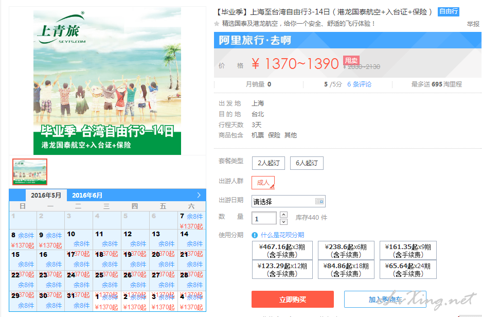The height and width of the screenshot is (317, 482).
Task: Click the blue 自由行 tag beside the title
Action: [x=449, y=12]
